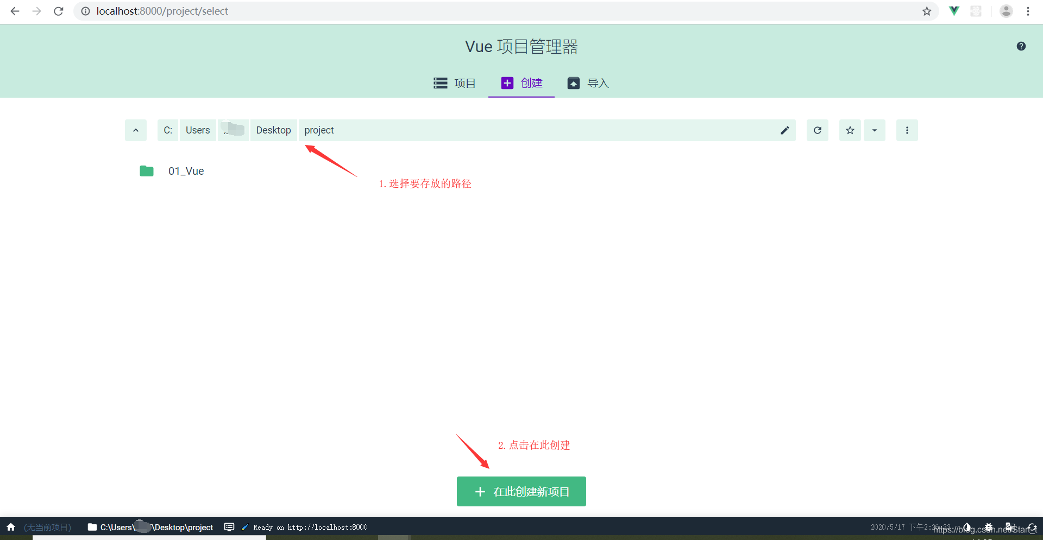Viewport: 1043px width, 540px height.
Task: Click the address bar URL
Action: pyautogui.click(x=162, y=11)
